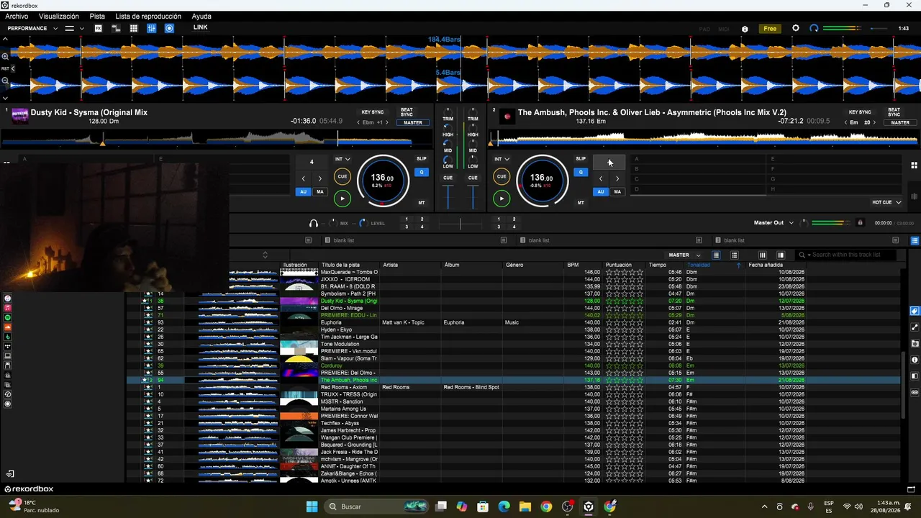The image size is (921, 518).
Task: Open the Ayuda menu
Action: [x=201, y=16]
